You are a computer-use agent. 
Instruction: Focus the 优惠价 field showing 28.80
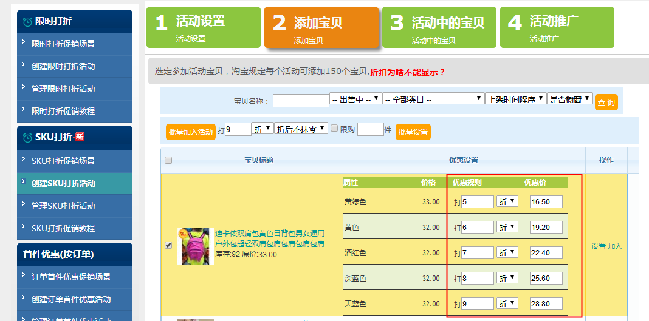(x=546, y=303)
